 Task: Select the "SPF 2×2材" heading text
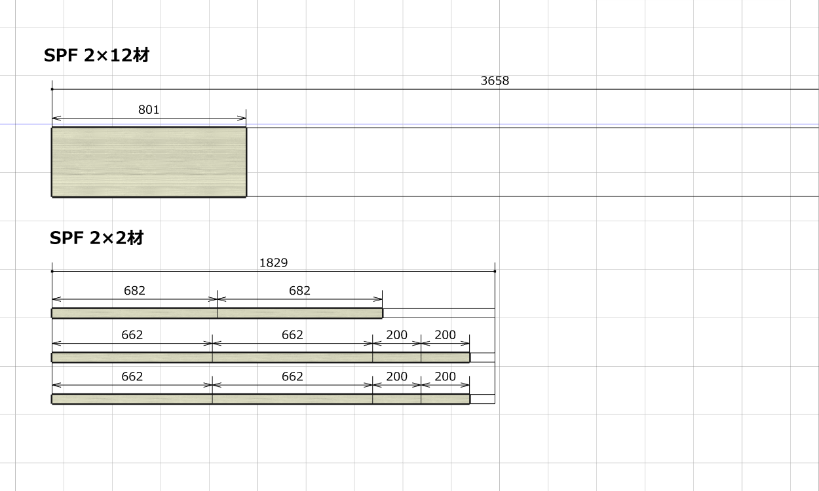[96, 238]
